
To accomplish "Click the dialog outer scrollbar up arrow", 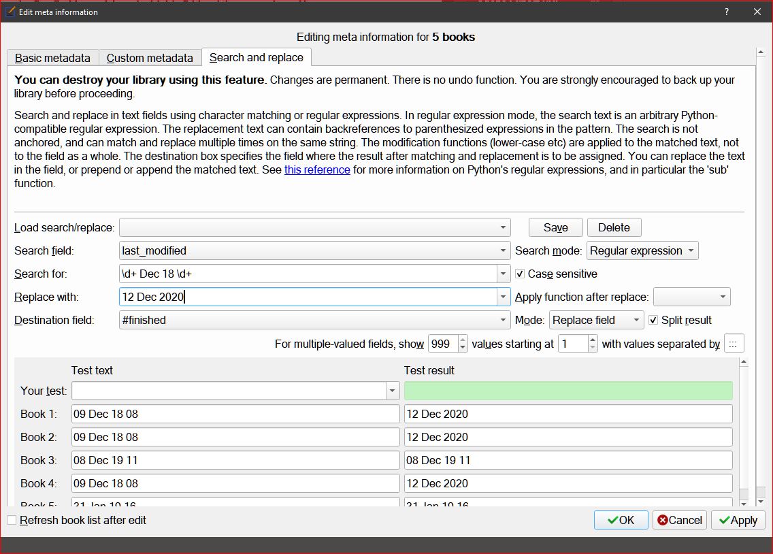I will [761, 52].
